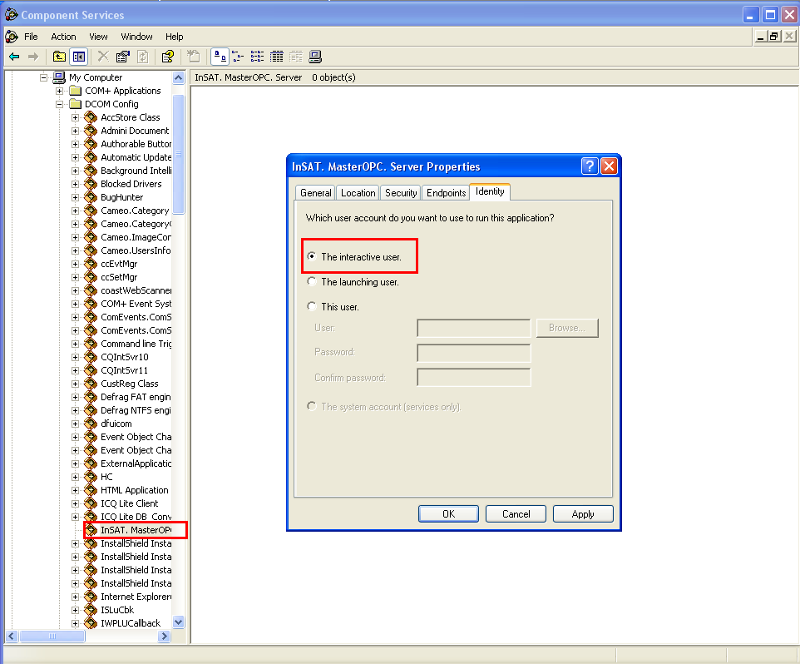Click the Forward arrow toolbar icon
800x664 pixels.
[x=33, y=57]
